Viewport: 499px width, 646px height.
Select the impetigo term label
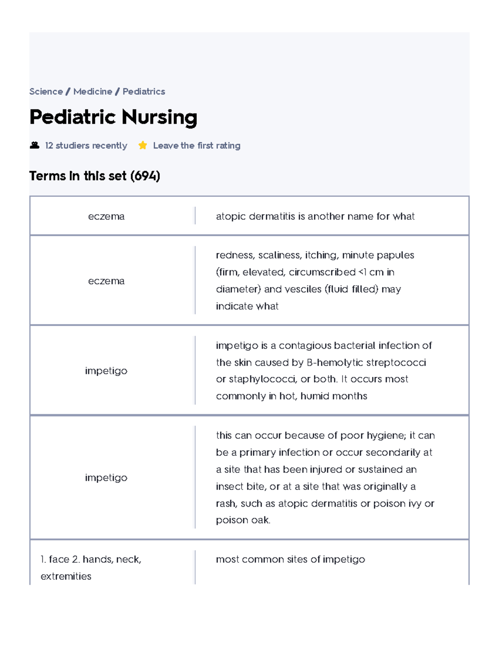tap(106, 371)
